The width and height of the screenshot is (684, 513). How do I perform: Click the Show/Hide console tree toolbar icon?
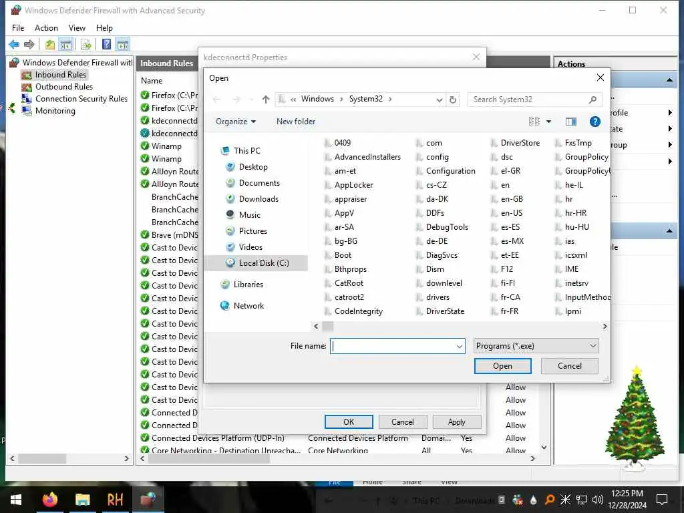[66, 44]
